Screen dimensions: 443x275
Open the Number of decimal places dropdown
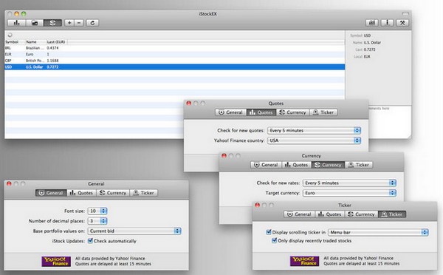coord(97,221)
